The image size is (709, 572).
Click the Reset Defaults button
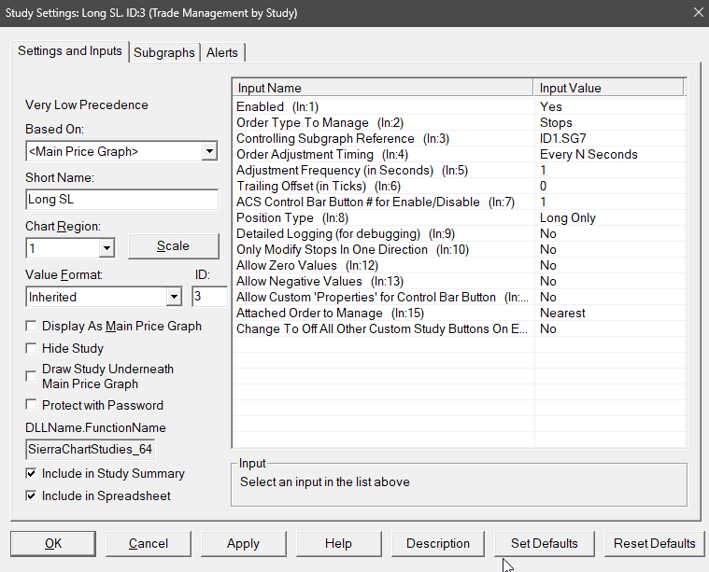click(654, 543)
